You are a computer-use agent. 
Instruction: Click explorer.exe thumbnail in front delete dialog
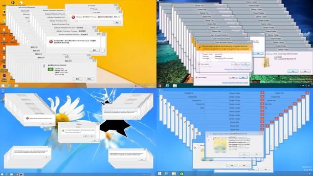220,145
